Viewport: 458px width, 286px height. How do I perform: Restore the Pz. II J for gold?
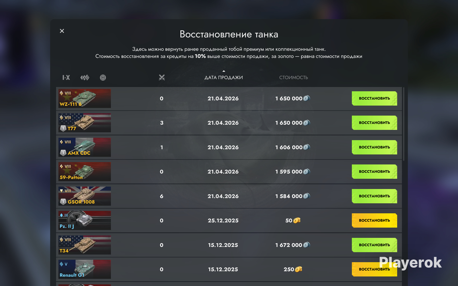coord(374,221)
